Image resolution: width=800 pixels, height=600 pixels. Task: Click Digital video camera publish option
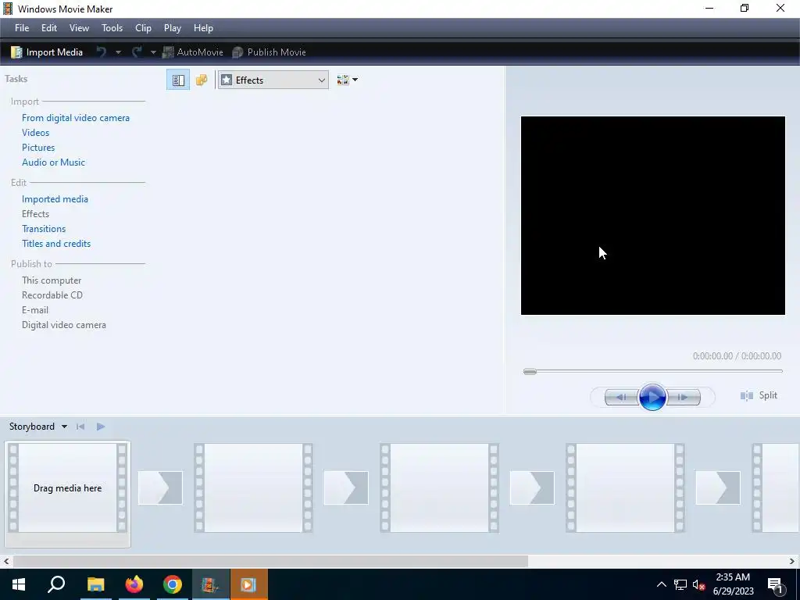click(x=64, y=324)
